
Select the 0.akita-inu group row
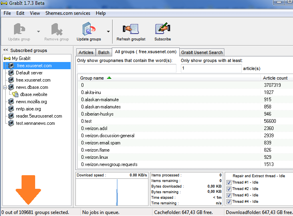point(185,92)
